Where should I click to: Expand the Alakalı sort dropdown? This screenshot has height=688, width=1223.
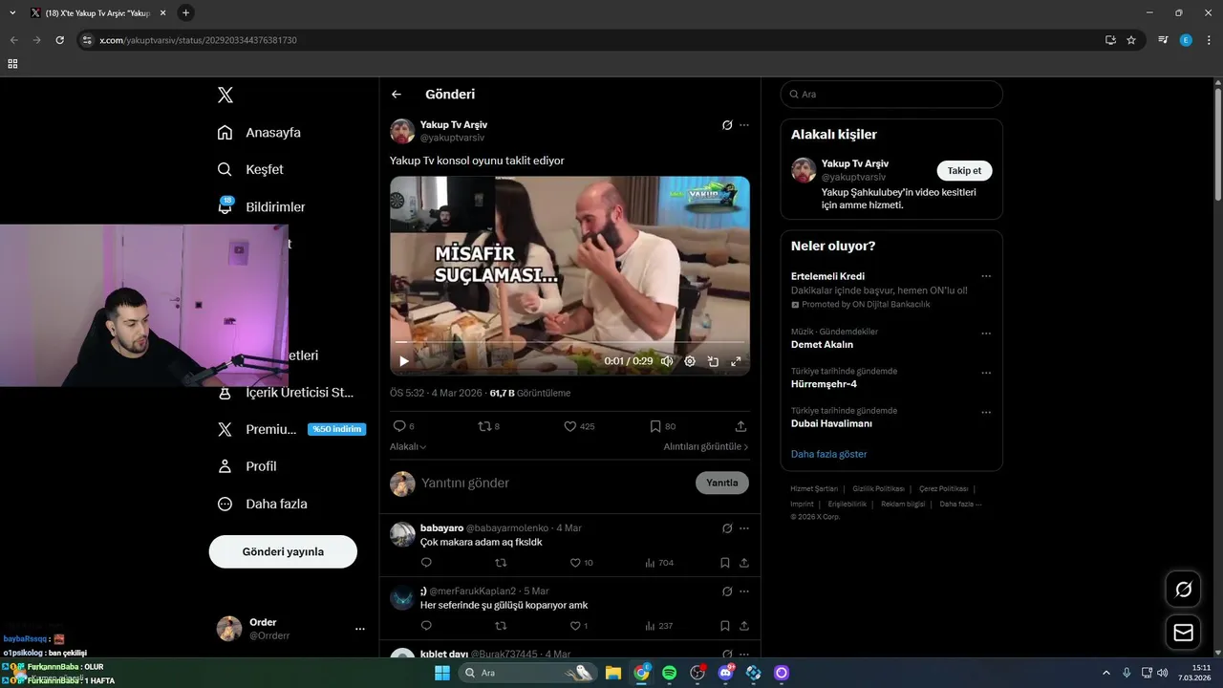(408, 446)
